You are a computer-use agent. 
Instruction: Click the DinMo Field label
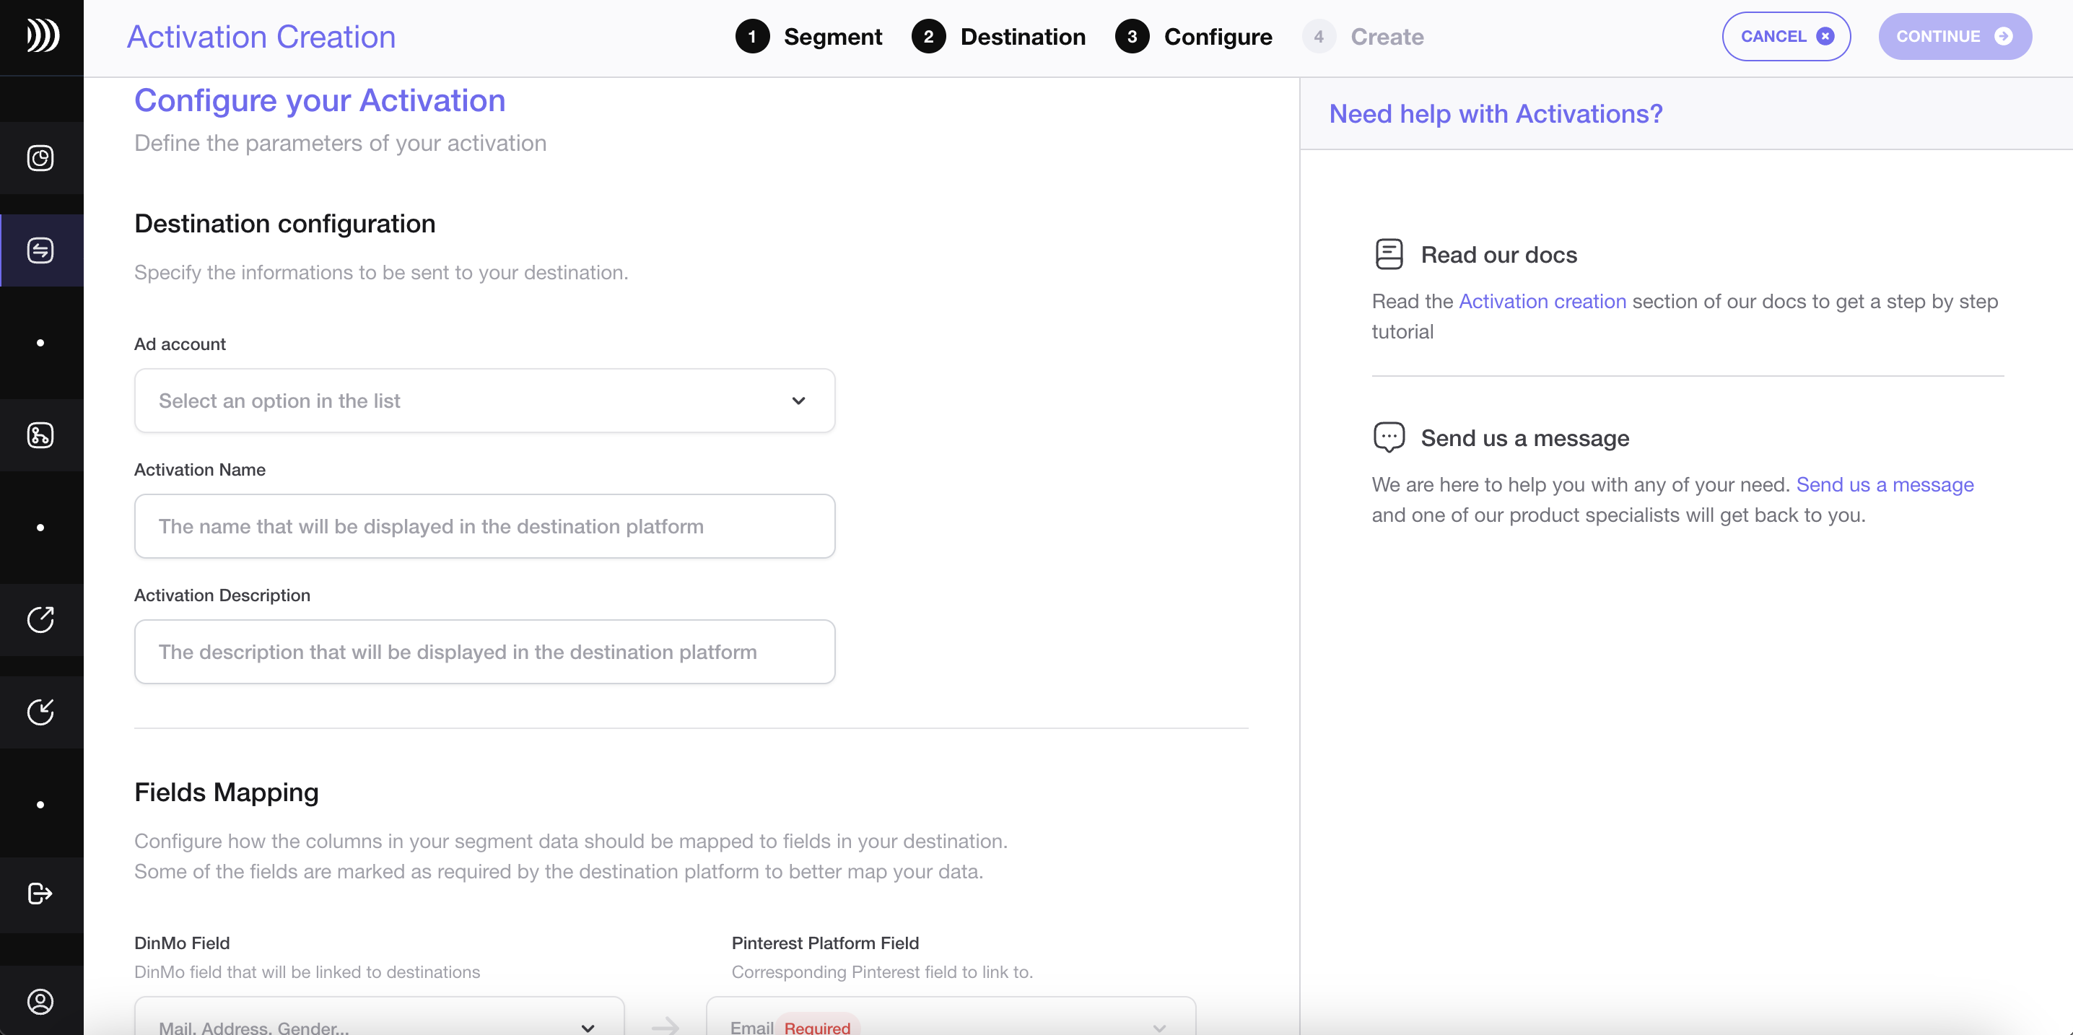point(182,943)
